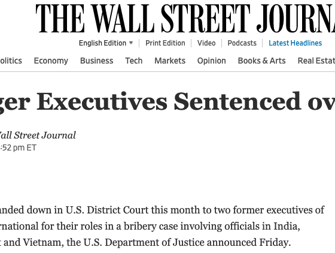335x253 pixels.
Task: Open the English Edition selector
Action: point(106,43)
